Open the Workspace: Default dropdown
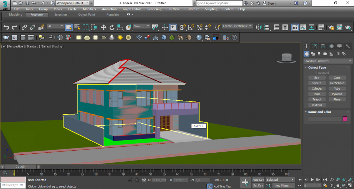Viewport: 354px width, 189px height. (x=73, y=3)
